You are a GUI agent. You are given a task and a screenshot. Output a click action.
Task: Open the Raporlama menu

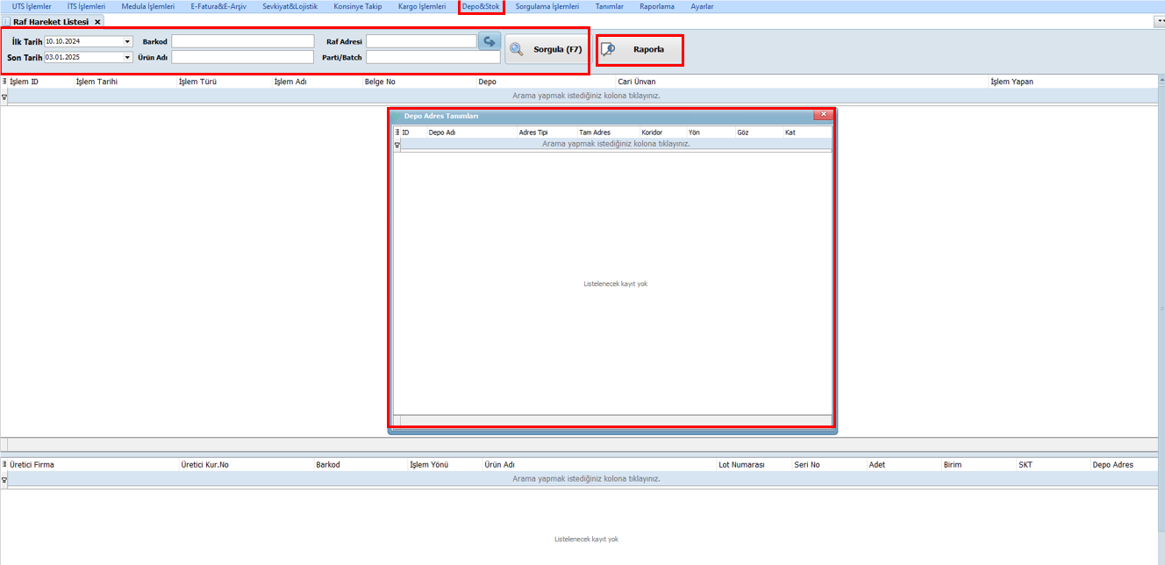tap(657, 6)
